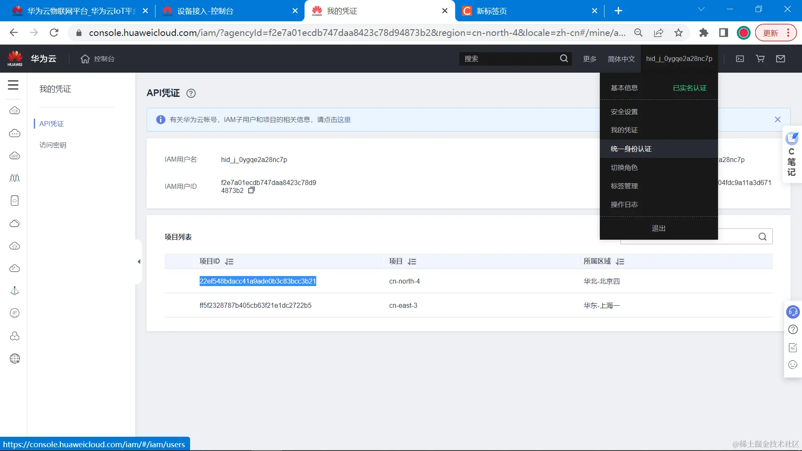The height and width of the screenshot is (451, 802).
Task: Open the 更多 menu in top bar
Action: [590, 59]
